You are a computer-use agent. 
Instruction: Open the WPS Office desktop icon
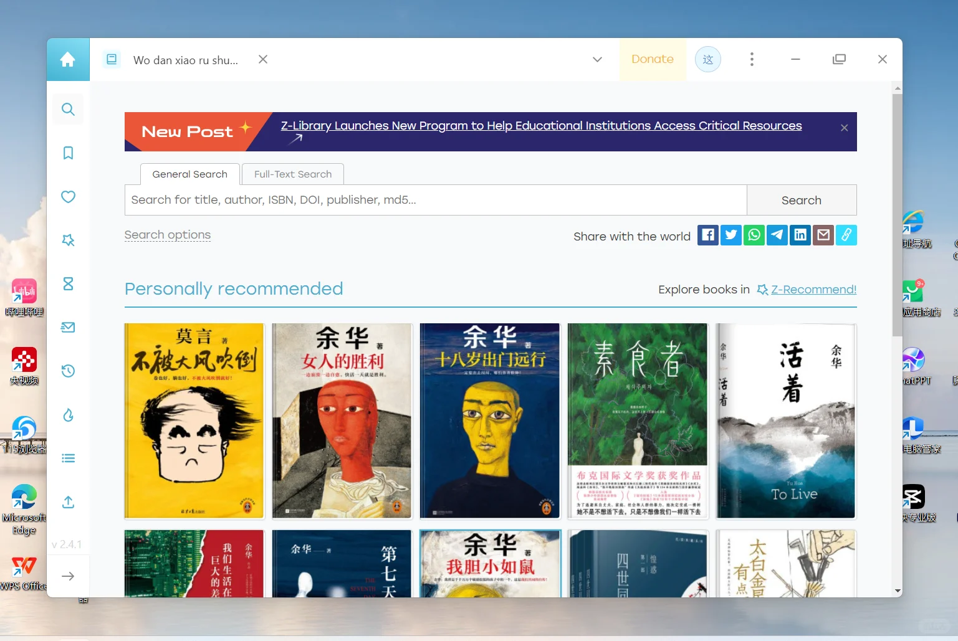click(x=24, y=573)
